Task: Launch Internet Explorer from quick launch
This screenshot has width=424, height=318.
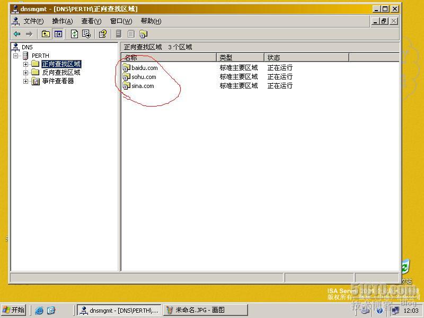Action: [x=39, y=310]
